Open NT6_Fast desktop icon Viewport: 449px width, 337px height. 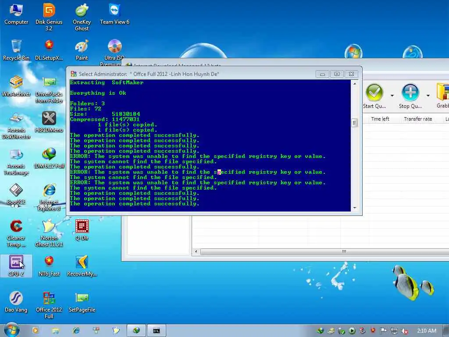[x=49, y=266]
